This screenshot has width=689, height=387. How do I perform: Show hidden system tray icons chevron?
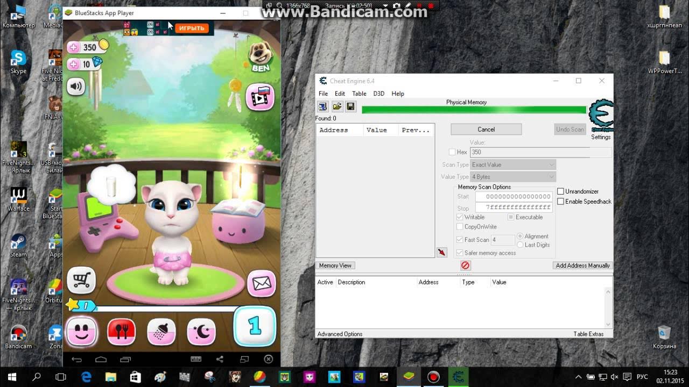coord(579,377)
